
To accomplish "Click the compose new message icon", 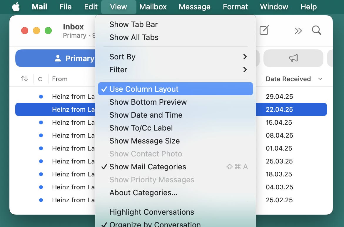I will pos(264,30).
